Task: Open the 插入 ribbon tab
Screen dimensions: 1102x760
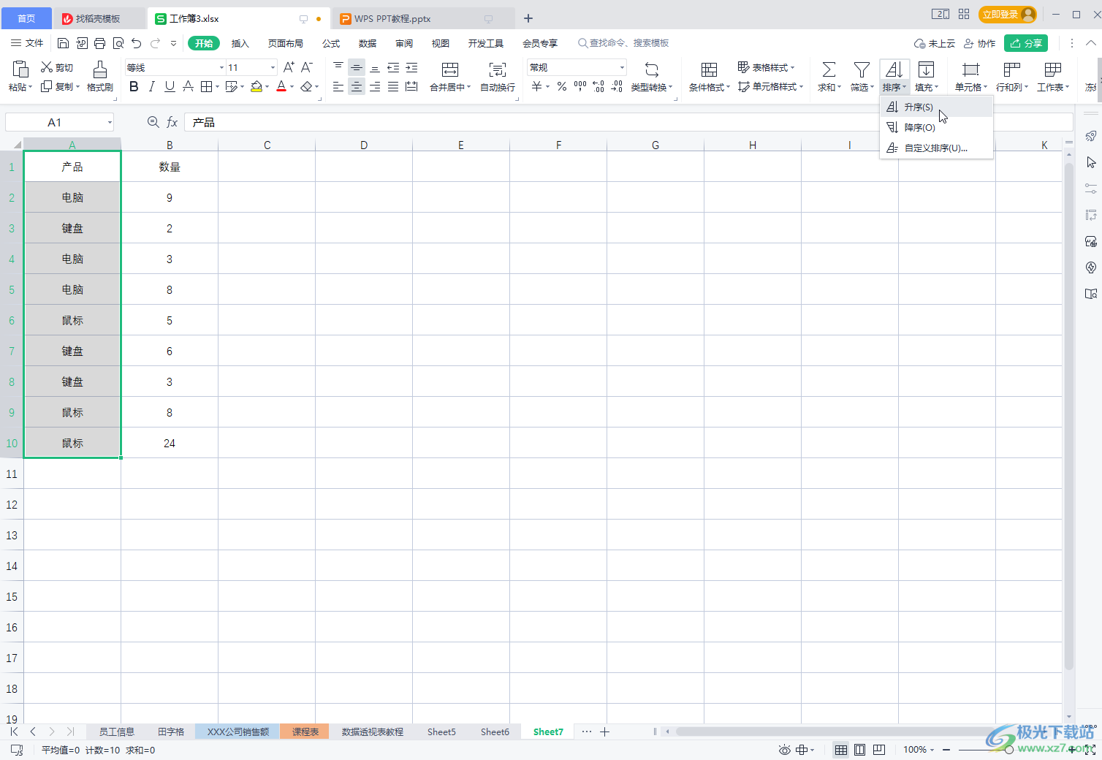Action: (x=240, y=43)
